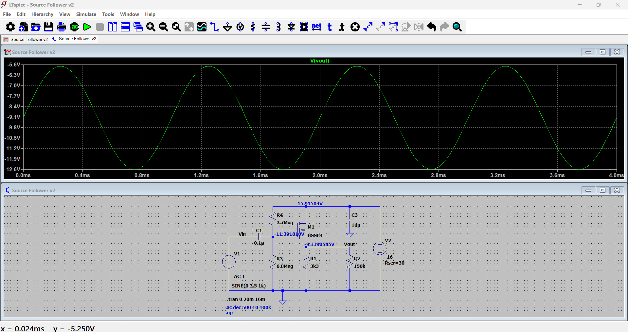
Task: Run the simulation with the green play icon
Action: point(87,27)
